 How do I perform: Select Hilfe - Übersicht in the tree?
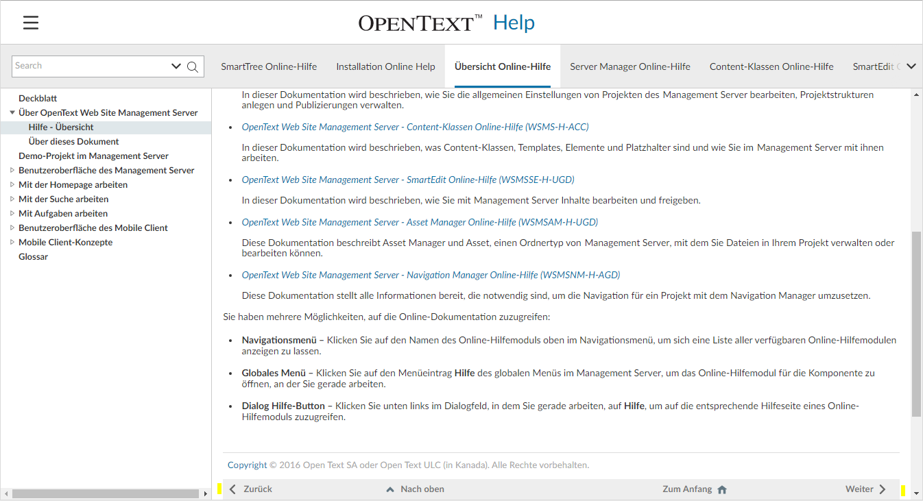pos(61,127)
